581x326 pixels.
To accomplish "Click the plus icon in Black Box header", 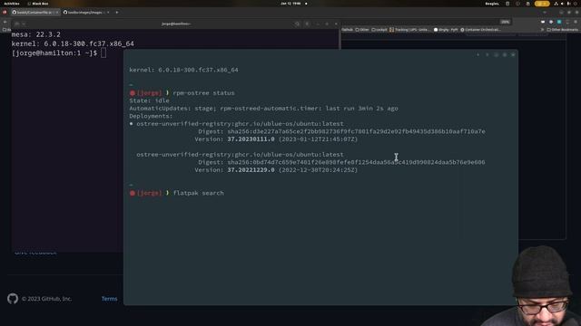I will [x=478, y=54].
